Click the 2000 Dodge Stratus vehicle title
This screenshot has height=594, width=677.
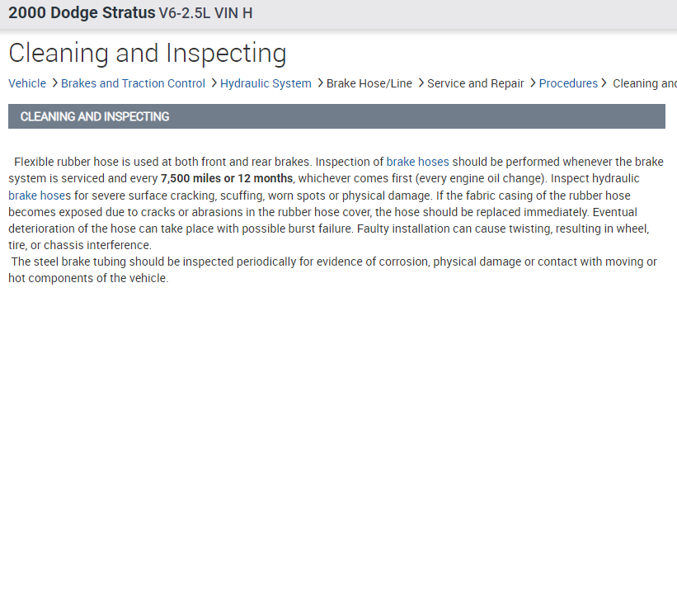pos(82,13)
